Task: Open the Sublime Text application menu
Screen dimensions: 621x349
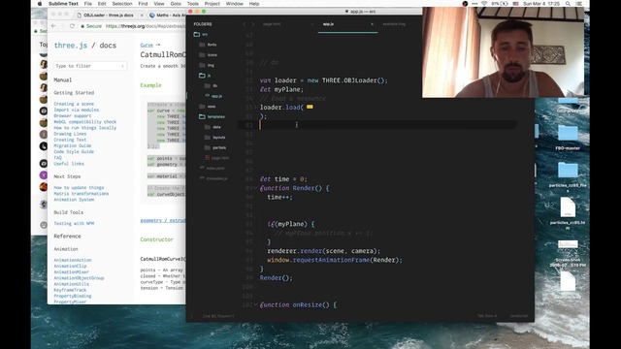Action: pos(63,4)
